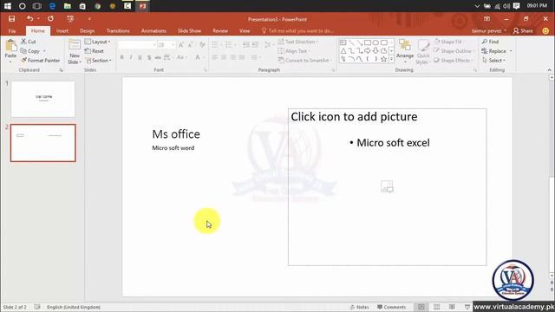Open the Layout dropdown
555x312 pixels.
point(98,42)
